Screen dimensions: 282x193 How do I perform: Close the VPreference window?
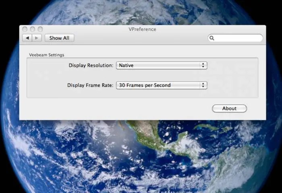point(25,29)
